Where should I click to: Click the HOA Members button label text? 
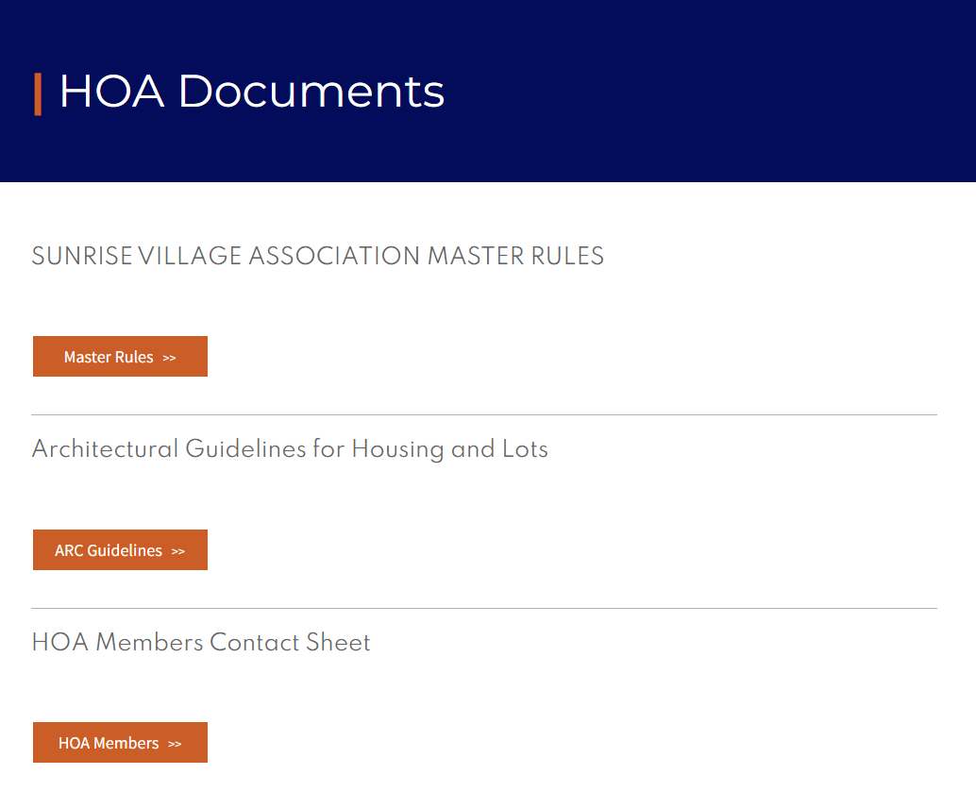pyautogui.click(x=107, y=742)
